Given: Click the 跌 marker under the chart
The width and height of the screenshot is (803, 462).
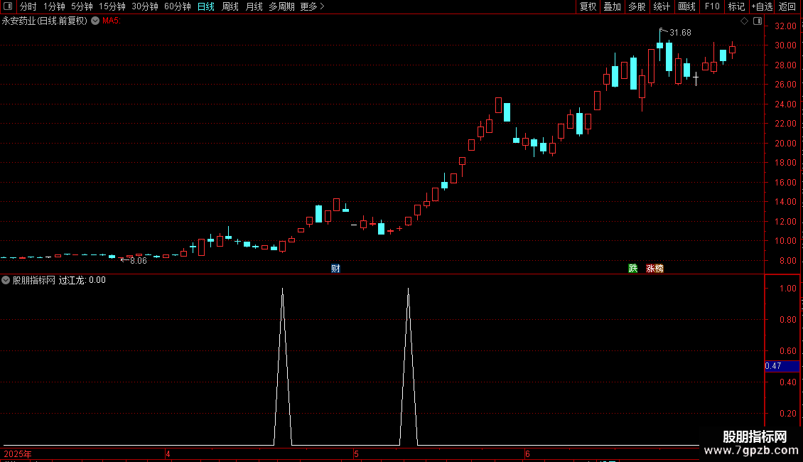Looking at the screenshot, I should 633,269.
